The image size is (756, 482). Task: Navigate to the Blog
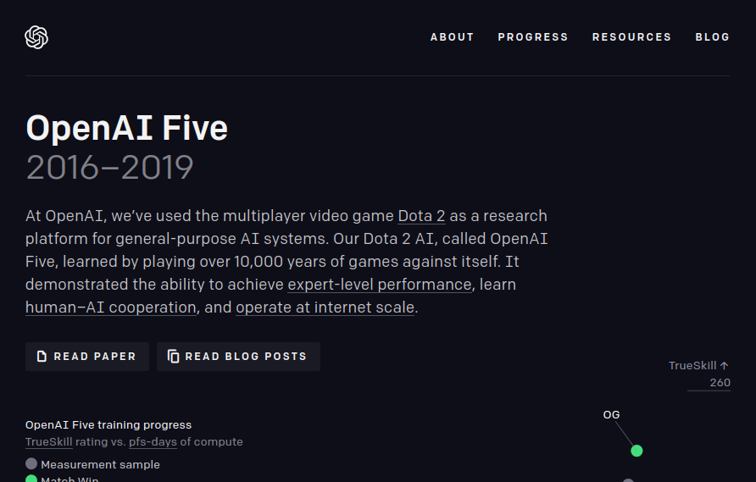712,37
